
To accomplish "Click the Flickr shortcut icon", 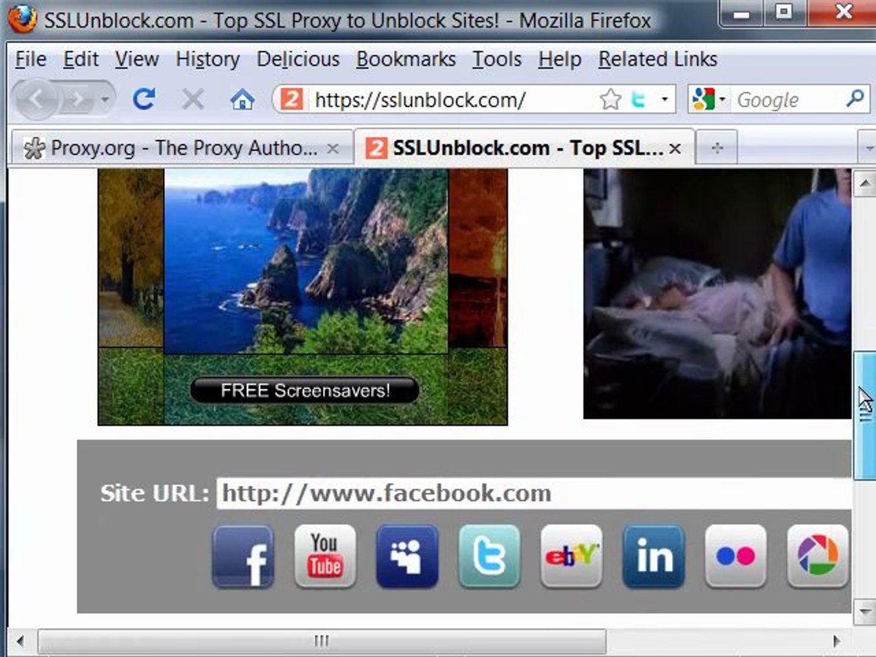I will coord(735,557).
